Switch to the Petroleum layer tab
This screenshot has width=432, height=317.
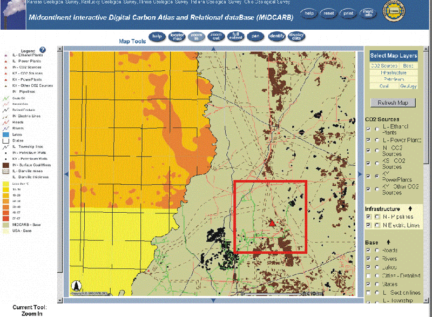(x=394, y=79)
